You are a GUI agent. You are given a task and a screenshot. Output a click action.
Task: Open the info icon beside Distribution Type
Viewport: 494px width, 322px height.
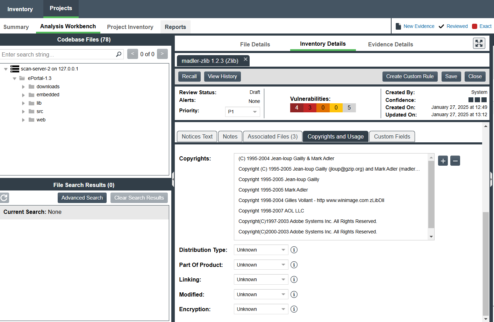coord(294,250)
